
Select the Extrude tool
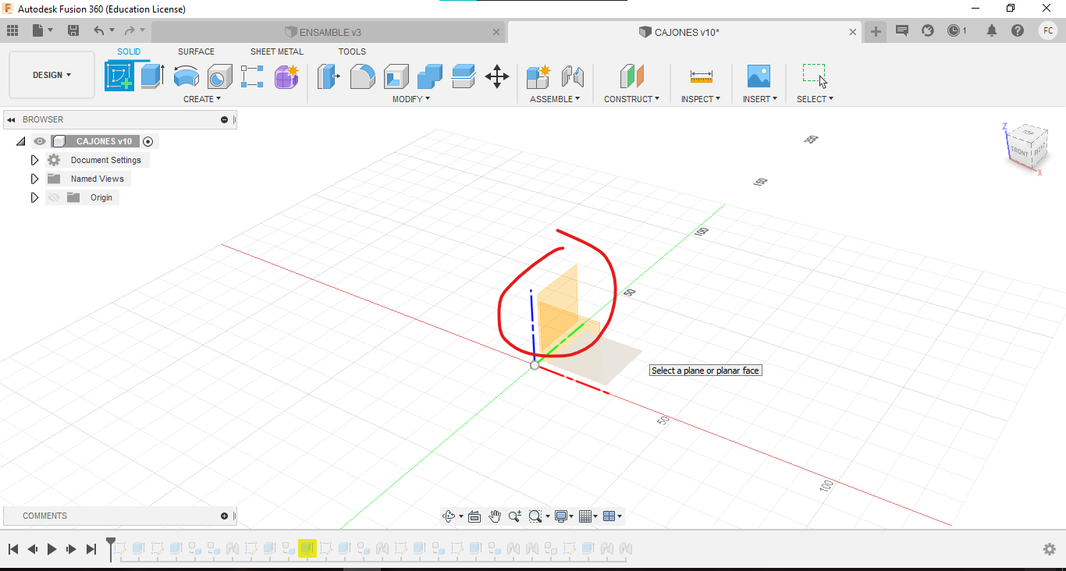(152, 76)
